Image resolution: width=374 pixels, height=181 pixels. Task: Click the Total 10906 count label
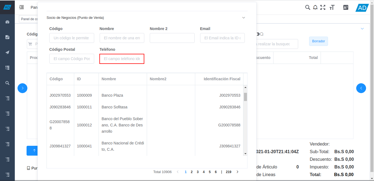coord(162,172)
